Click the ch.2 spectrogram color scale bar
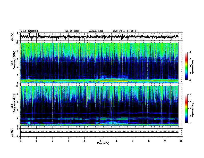 (x=186, y=109)
